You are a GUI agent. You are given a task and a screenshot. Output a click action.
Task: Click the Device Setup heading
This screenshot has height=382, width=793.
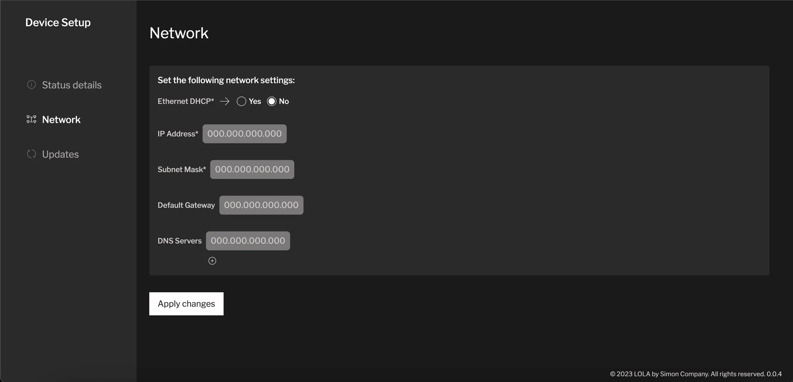[58, 22]
